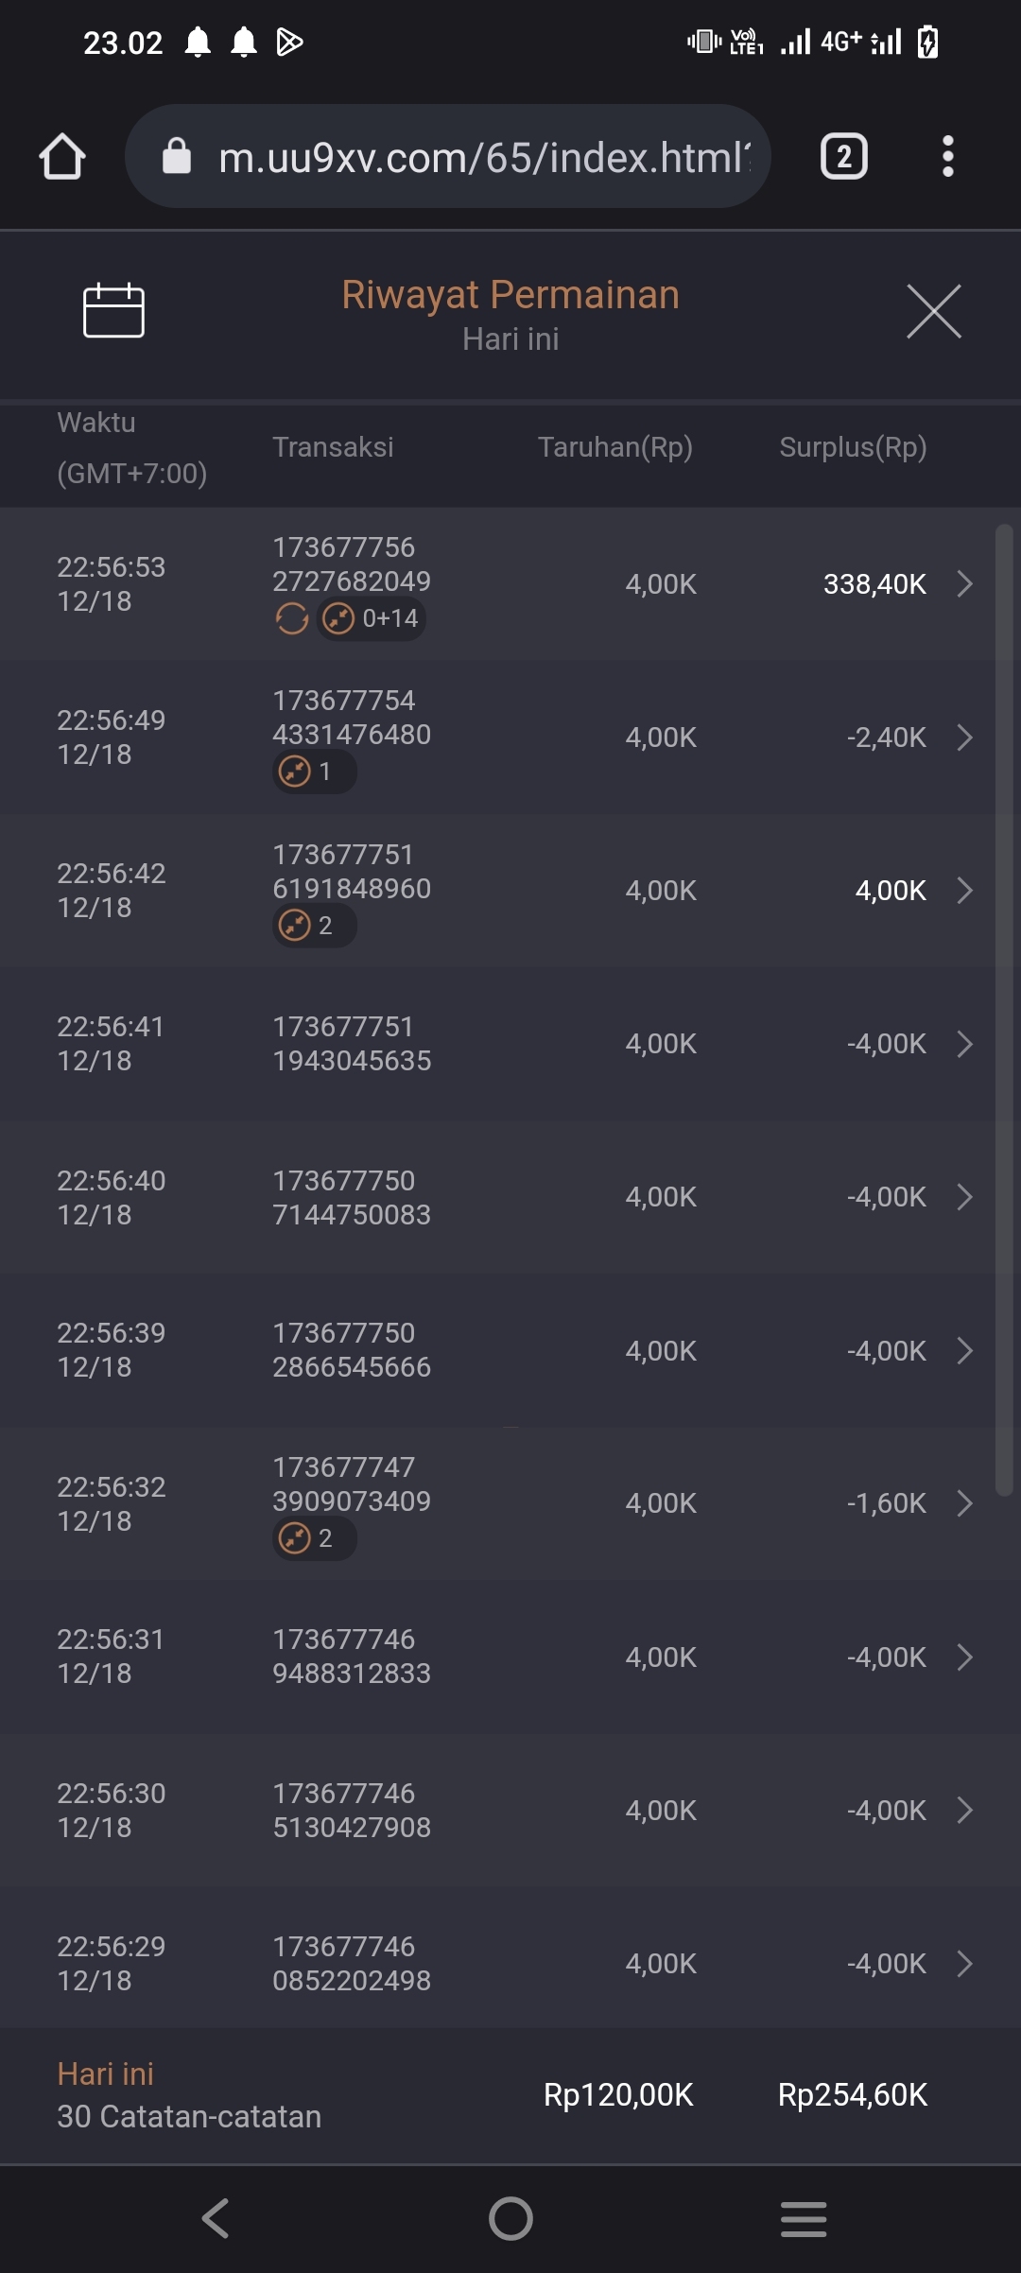Close the Riwayat Permainan panel
Viewport: 1021px width, 2273px height.
933,311
